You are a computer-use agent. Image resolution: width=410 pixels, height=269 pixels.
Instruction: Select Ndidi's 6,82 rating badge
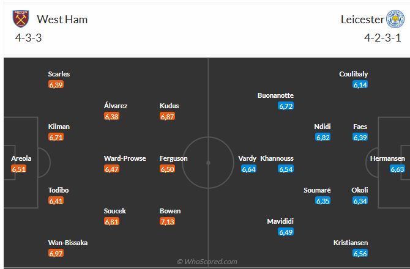[322, 137]
